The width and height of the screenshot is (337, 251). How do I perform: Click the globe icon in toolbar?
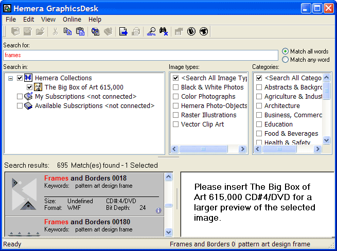[204, 31]
